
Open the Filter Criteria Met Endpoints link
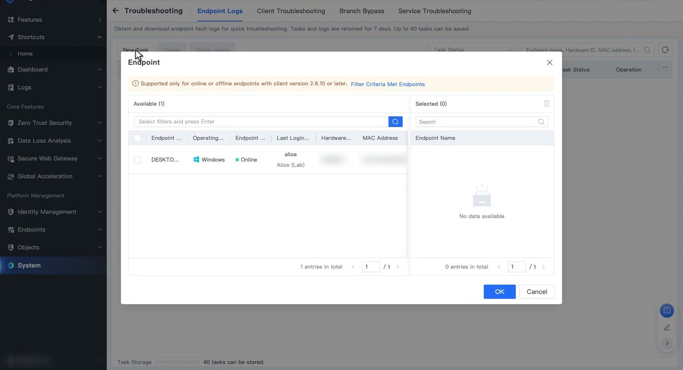click(x=388, y=84)
